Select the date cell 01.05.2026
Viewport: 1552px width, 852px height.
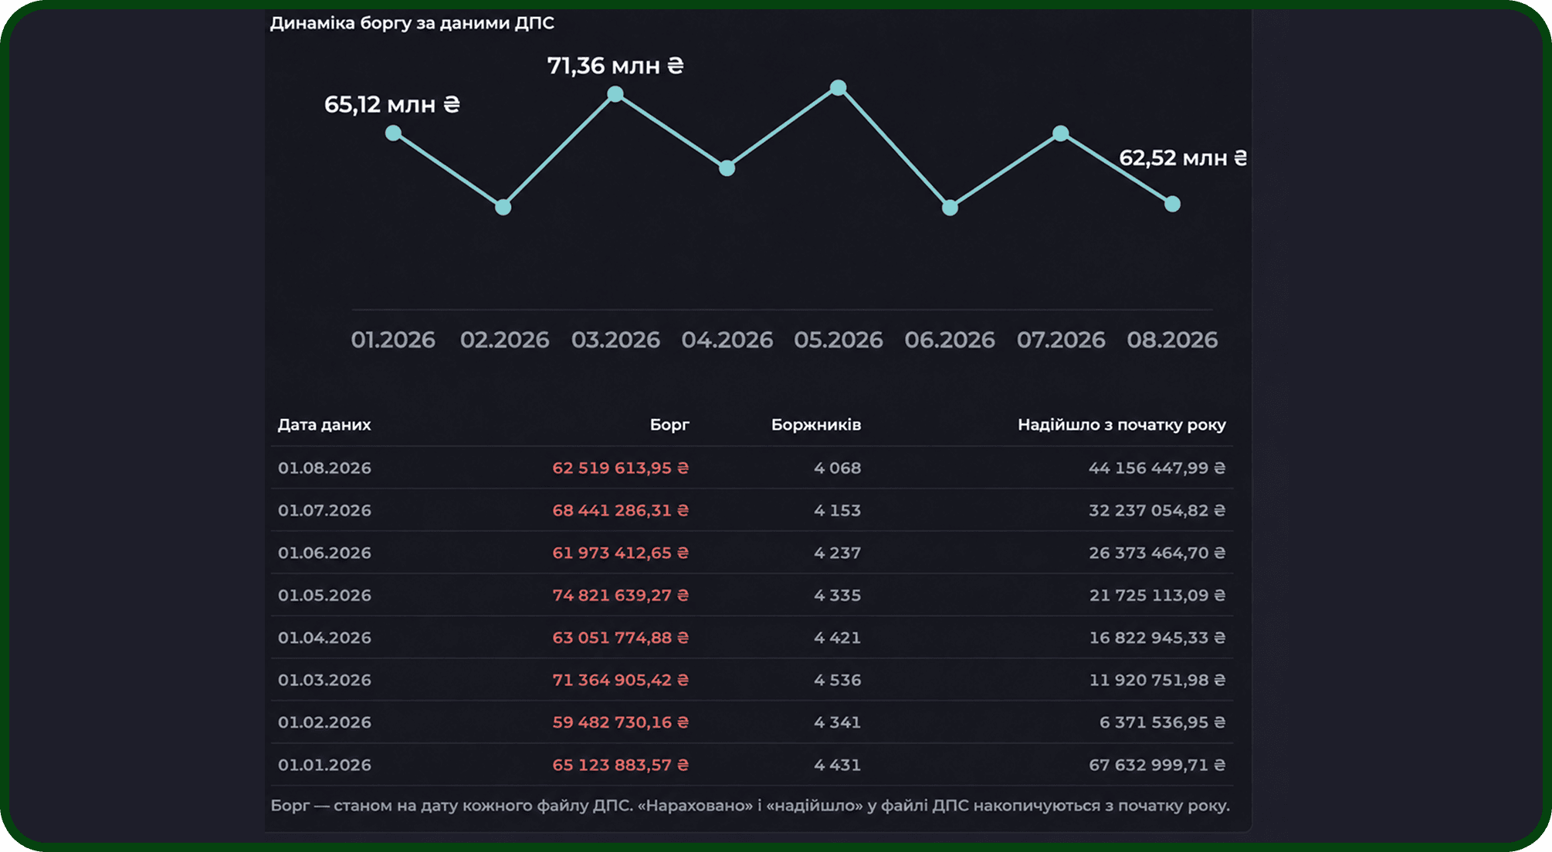point(324,595)
